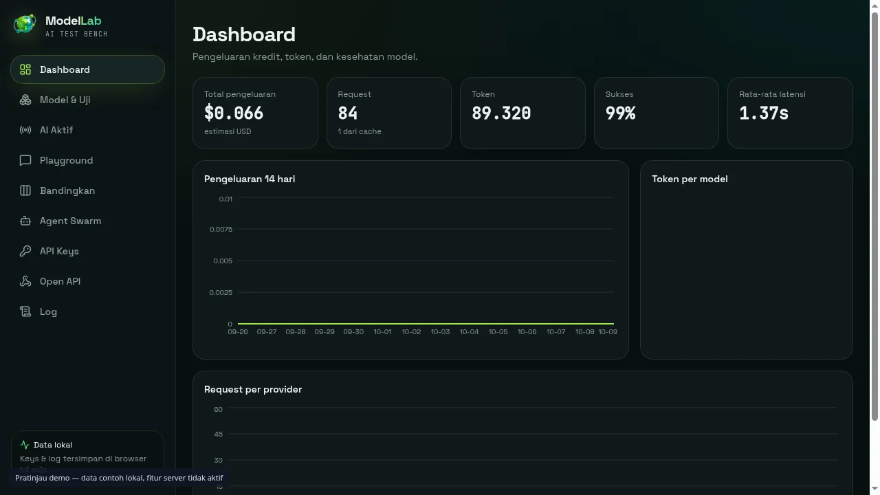Click the dashboard subtitle description

click(x=305, y=56)
